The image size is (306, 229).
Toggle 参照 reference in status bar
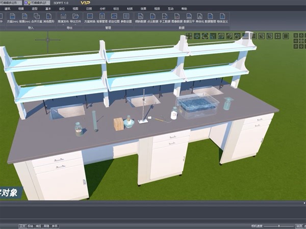[x=55, y=226]
